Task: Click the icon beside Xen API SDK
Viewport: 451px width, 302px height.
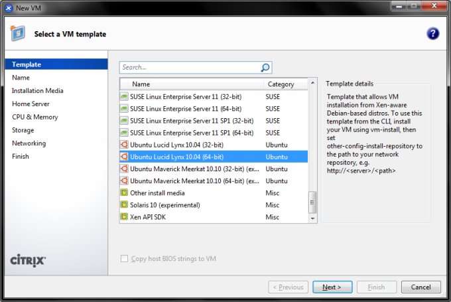Action: tap(124, 217)
